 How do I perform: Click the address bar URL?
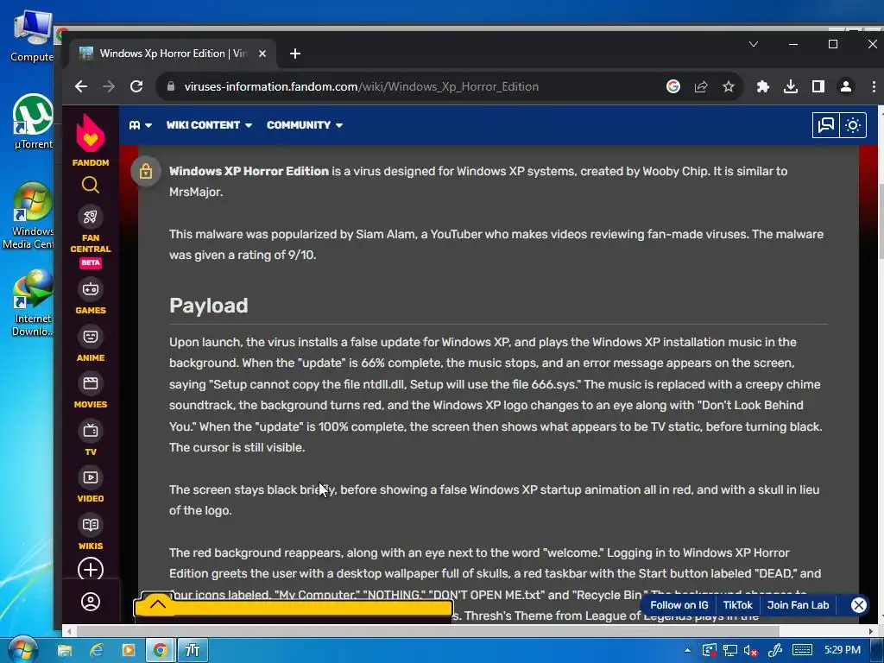362,86
